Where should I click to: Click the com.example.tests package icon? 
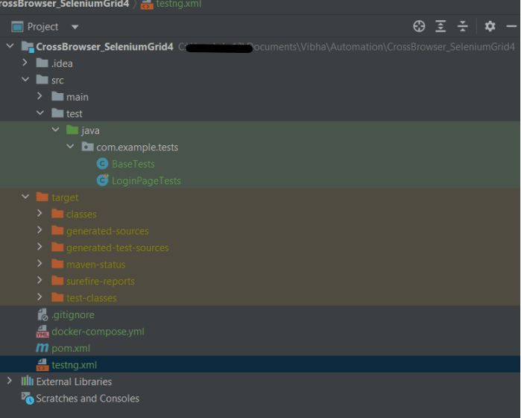(x=87, y=146)
